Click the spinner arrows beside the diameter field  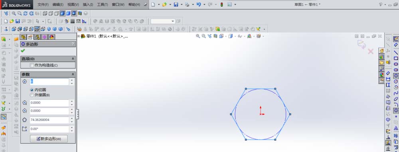coord(72,120)
